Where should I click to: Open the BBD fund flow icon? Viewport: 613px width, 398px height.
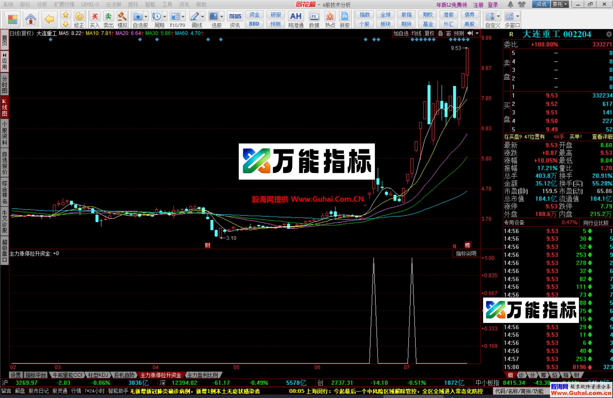click(x=254, y=24)
